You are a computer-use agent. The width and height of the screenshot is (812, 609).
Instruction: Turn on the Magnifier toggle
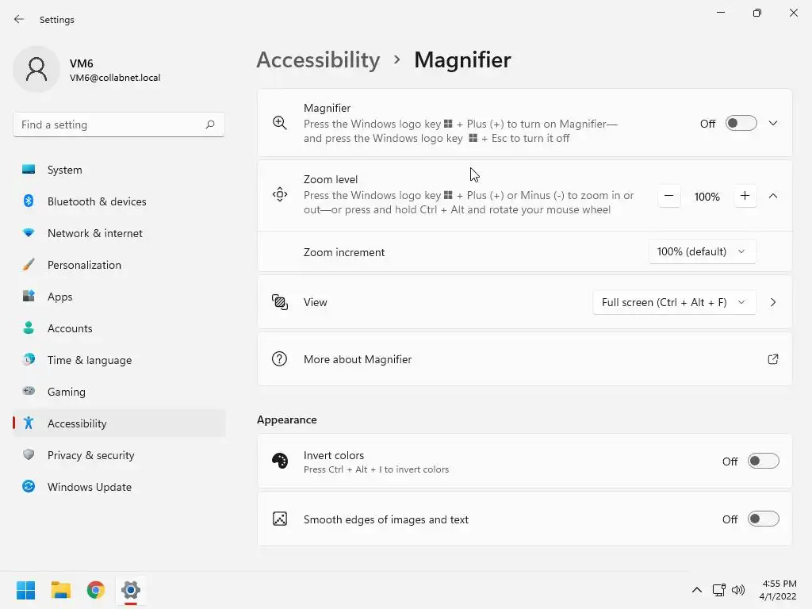tap(741, 124)
